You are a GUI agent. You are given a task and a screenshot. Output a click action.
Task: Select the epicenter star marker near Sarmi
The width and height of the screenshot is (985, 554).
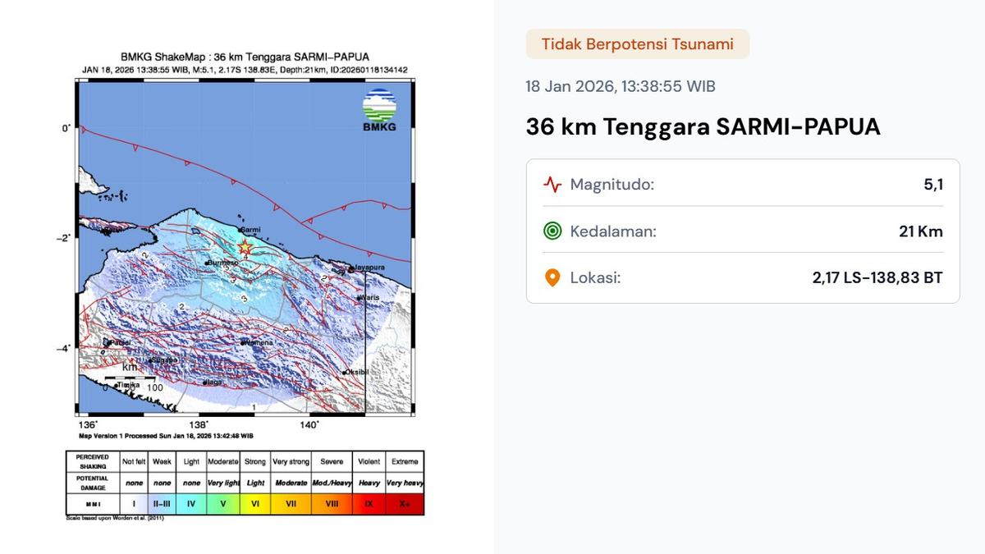pyautogui.click(x=245, y=247)
